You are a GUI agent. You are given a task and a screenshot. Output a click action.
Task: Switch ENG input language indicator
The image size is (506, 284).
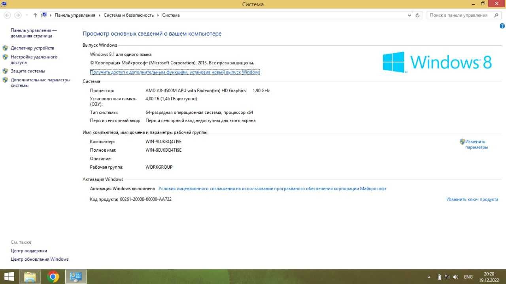468,277
